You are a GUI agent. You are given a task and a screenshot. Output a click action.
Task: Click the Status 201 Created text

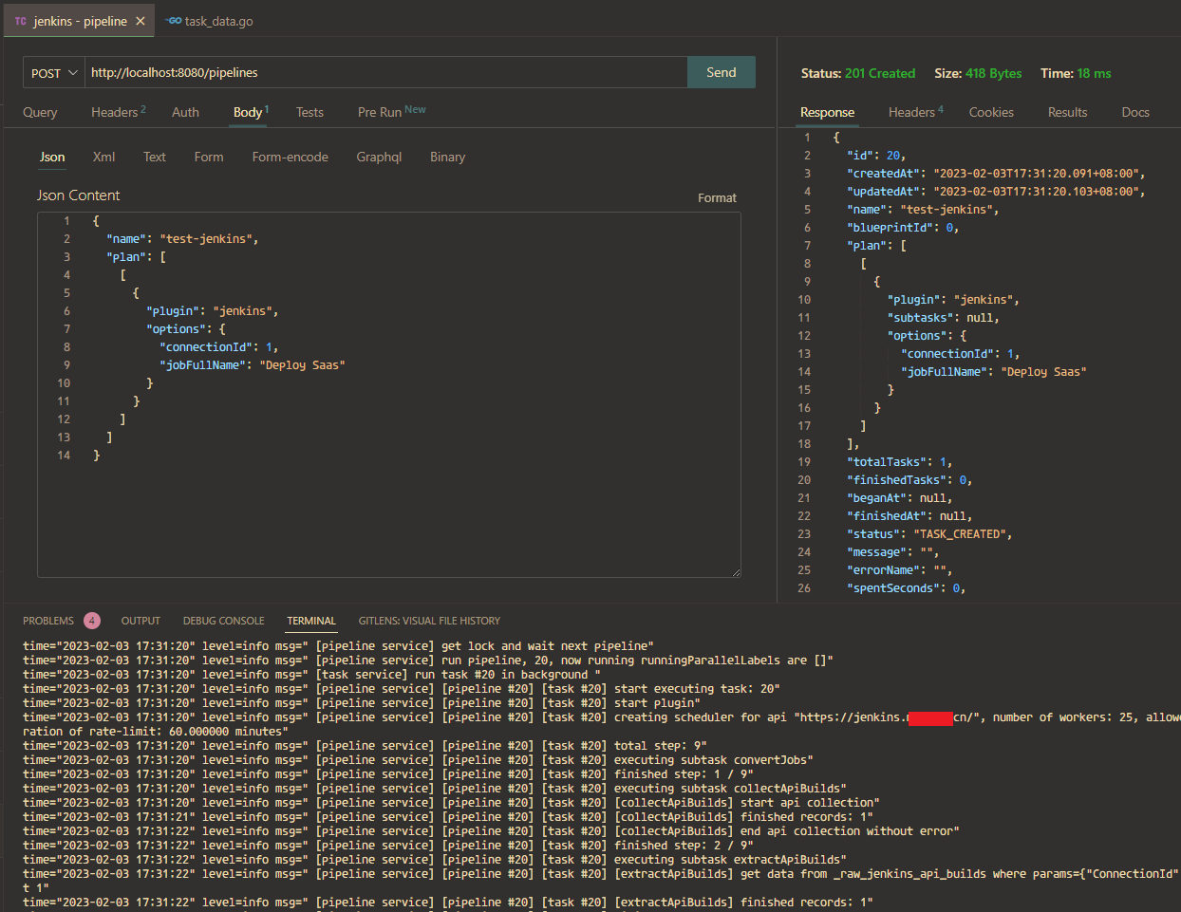click(x=858, y=73)
